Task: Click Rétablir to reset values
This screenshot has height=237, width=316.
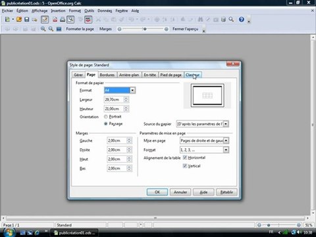Action: tap(226, 192)
